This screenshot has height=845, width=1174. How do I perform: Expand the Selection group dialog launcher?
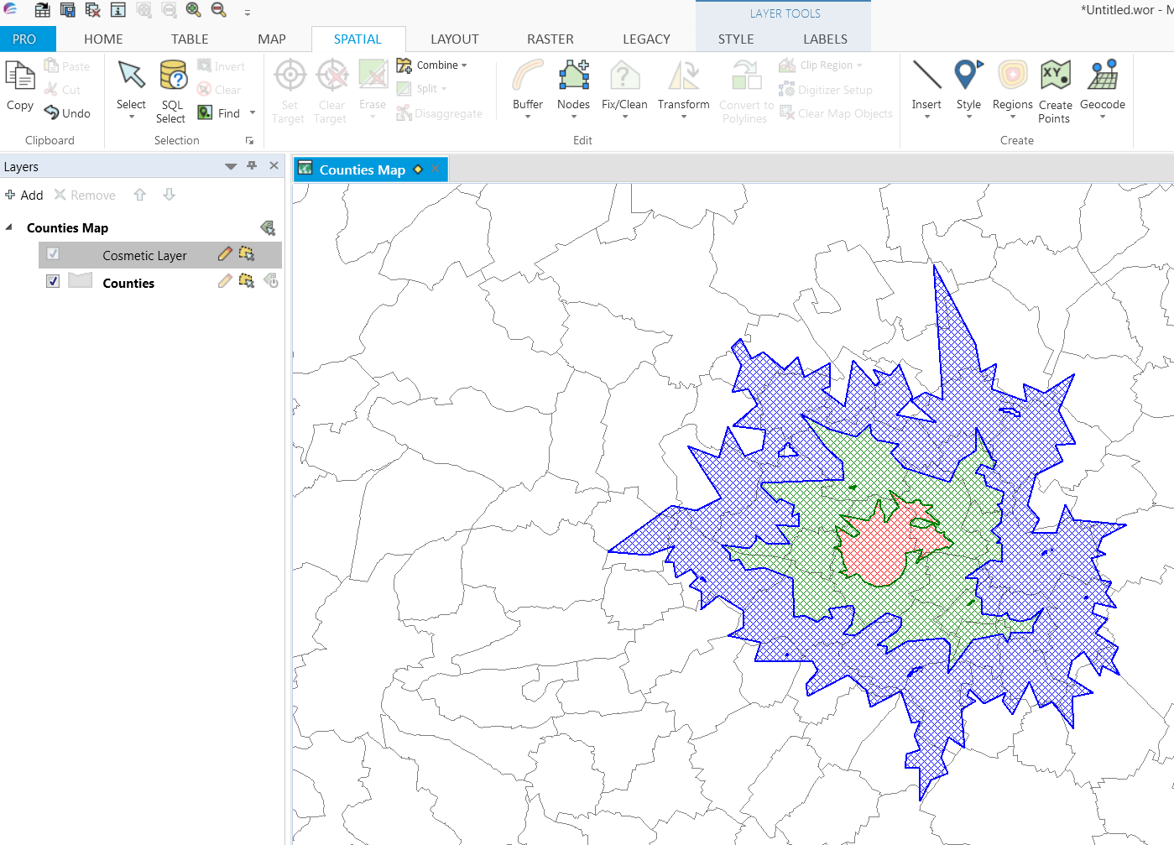coord(249,141)
